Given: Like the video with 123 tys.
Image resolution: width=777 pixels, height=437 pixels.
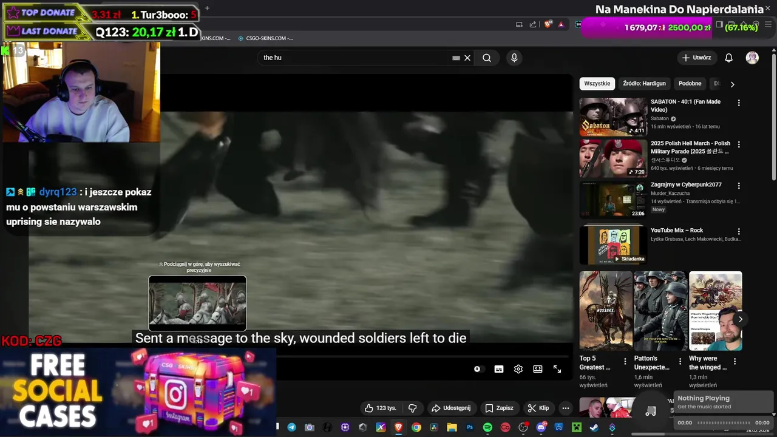Looking at the screenshot, I should [380, 408].
